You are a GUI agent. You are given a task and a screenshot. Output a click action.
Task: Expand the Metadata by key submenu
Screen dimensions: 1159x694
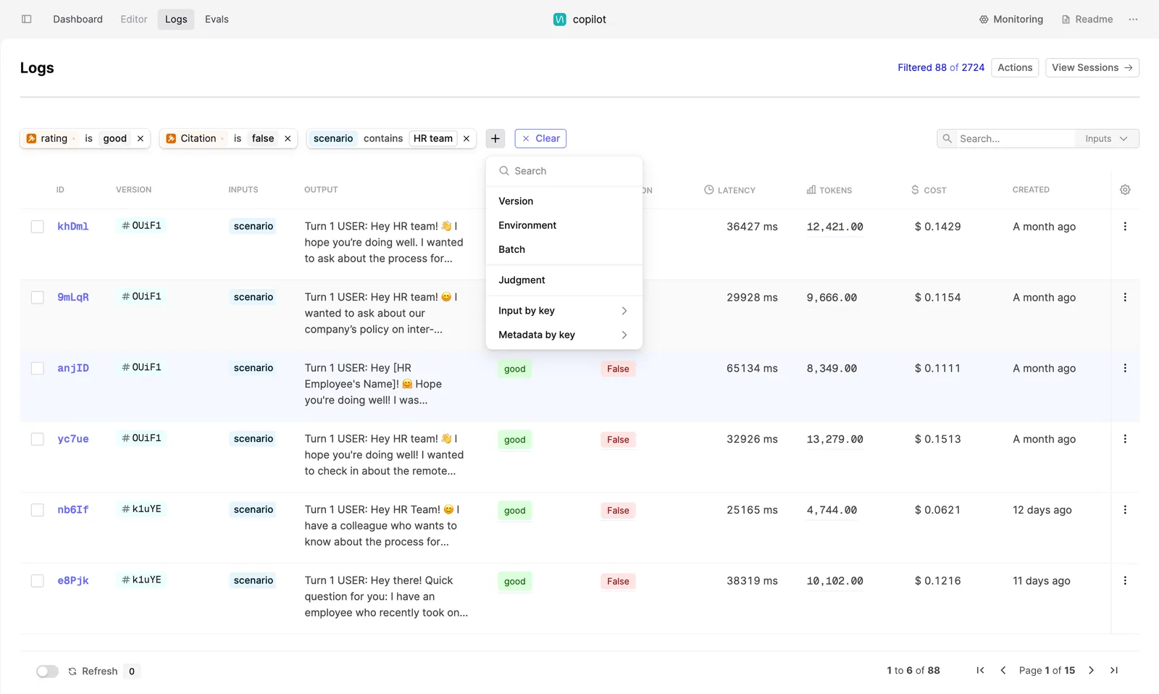[563, 335]
